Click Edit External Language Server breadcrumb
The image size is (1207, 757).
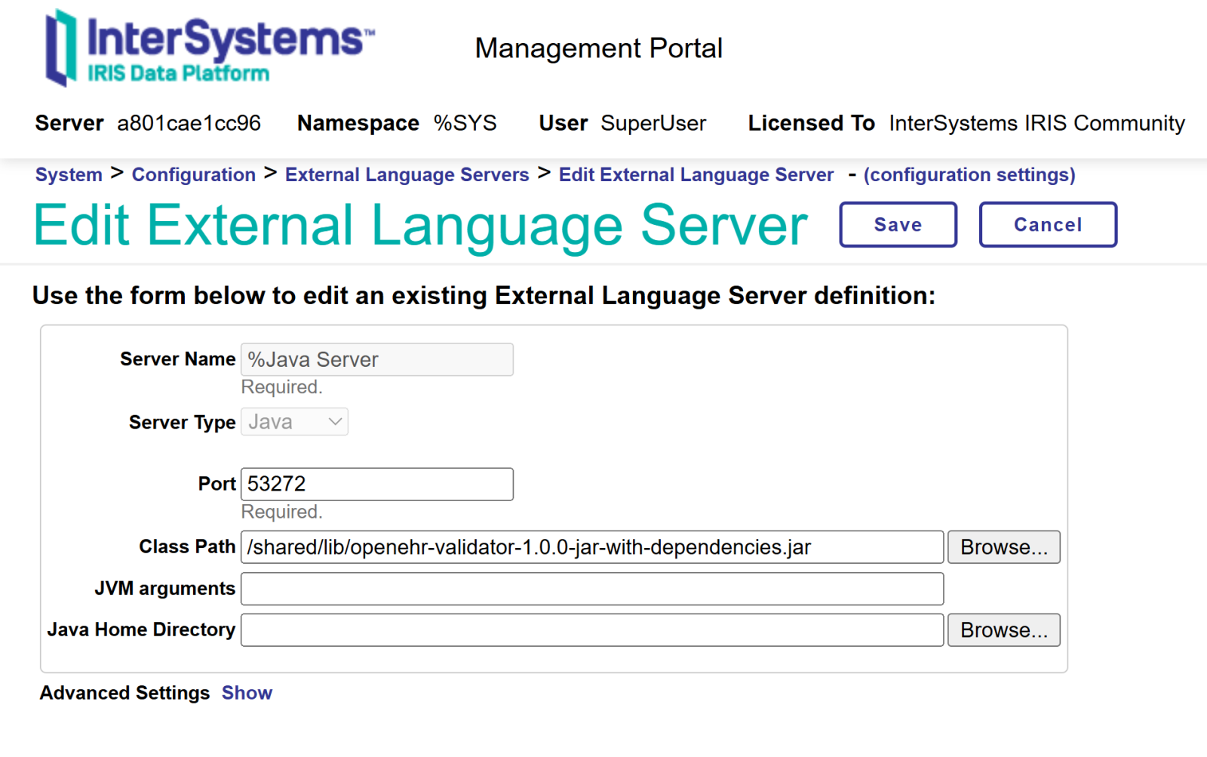pyautogui.click(x=696, y=175)
